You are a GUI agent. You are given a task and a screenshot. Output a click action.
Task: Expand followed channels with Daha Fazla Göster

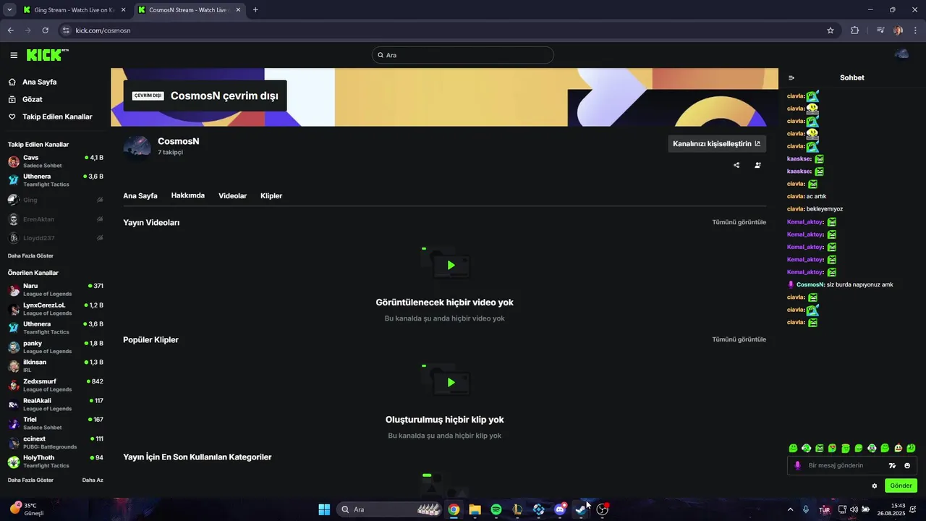30,256
